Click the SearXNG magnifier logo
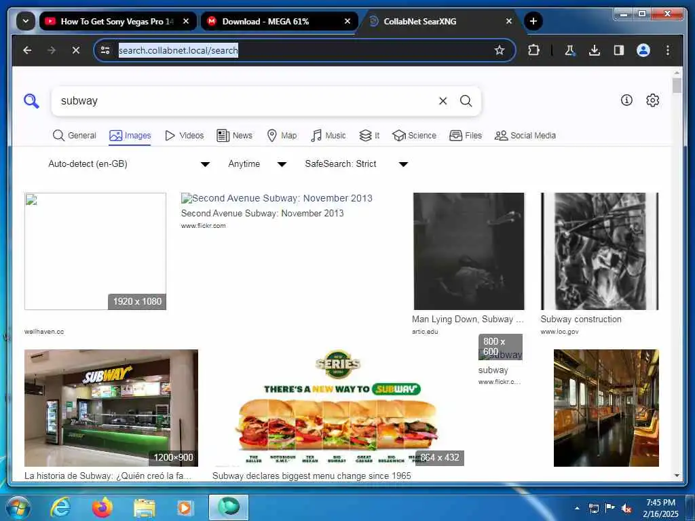 coord(31,101)
